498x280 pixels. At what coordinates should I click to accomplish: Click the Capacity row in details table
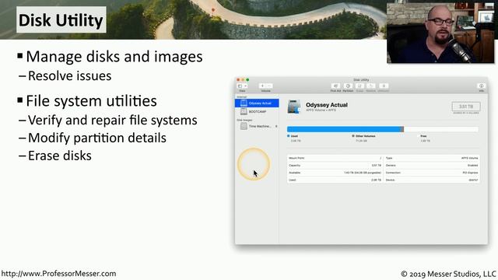pos(335,166)
